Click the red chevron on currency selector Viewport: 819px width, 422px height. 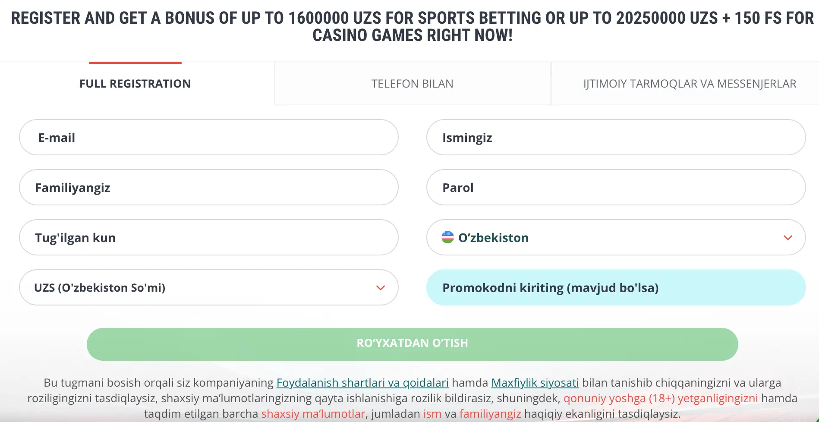click(380, 287)
